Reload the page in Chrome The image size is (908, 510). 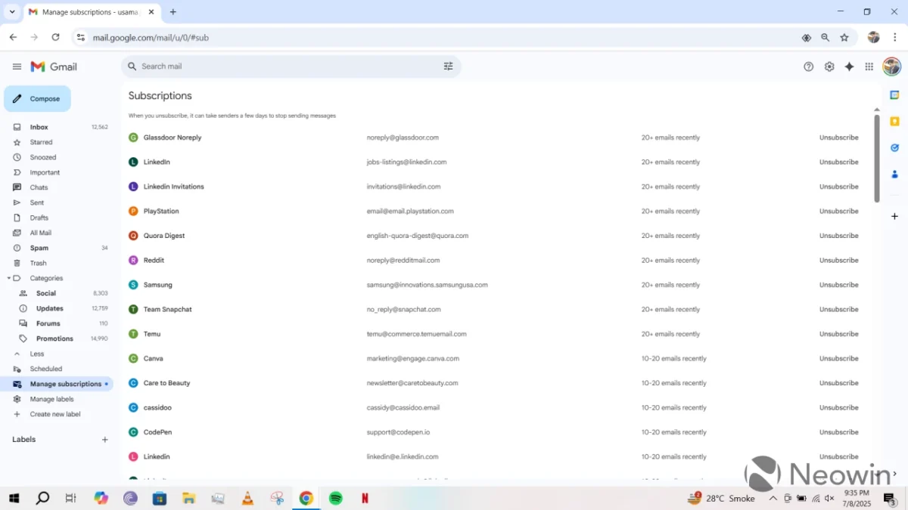pyautogui.click(x=55, y=37)
